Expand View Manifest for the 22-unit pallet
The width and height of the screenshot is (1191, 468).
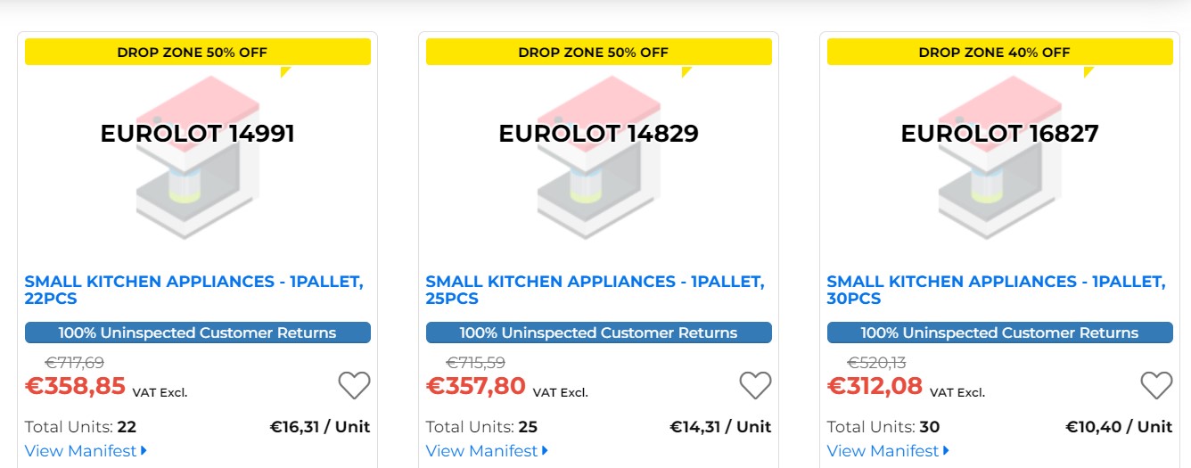(x=86, y=451)
